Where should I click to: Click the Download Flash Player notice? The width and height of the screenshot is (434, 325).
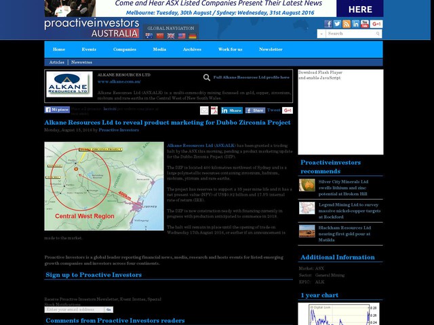click(x=321, y=75)
